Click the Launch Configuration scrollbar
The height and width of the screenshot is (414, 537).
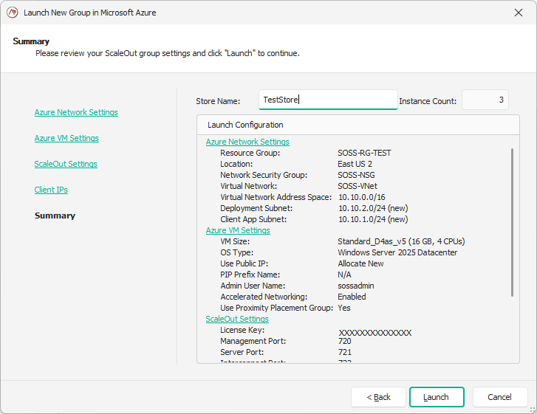point(512,222)
